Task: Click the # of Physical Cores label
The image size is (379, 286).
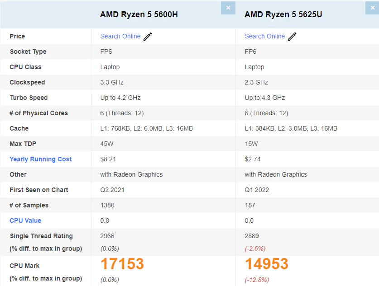Action: [x=38, y=113]
